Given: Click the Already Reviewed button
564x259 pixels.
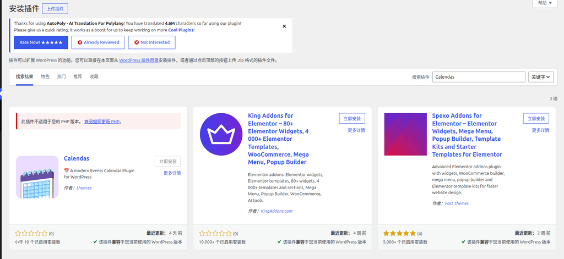Looking at the screenshot, I should pyautogui.click(x=98, y=42).
